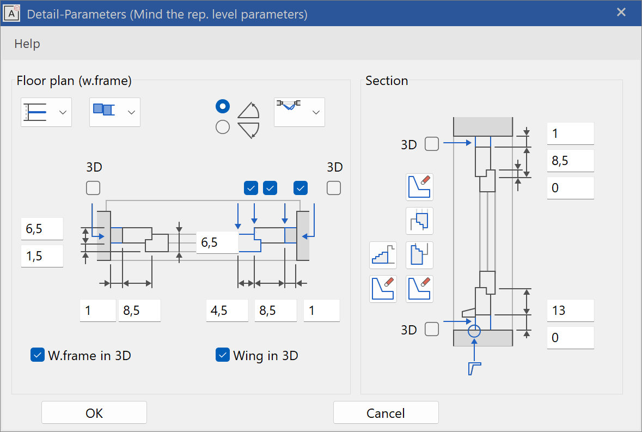
Task: Click floor plan field with value 1,5
Action: (42, 256)
